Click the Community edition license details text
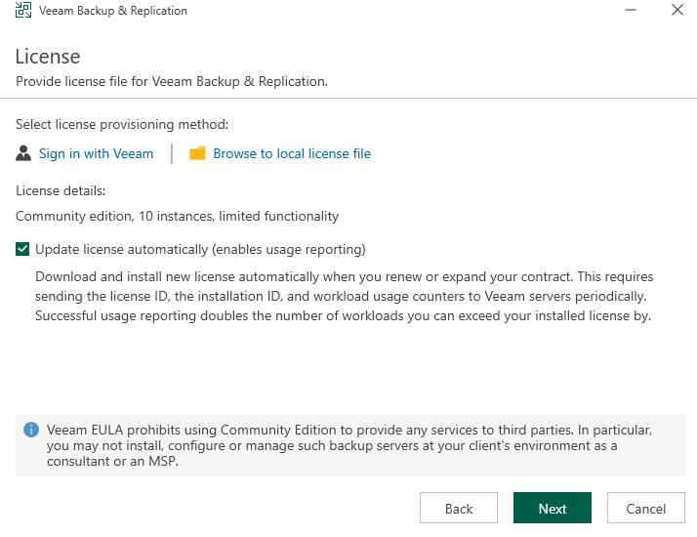The image size is (697, 537). (x=177, y=216)
